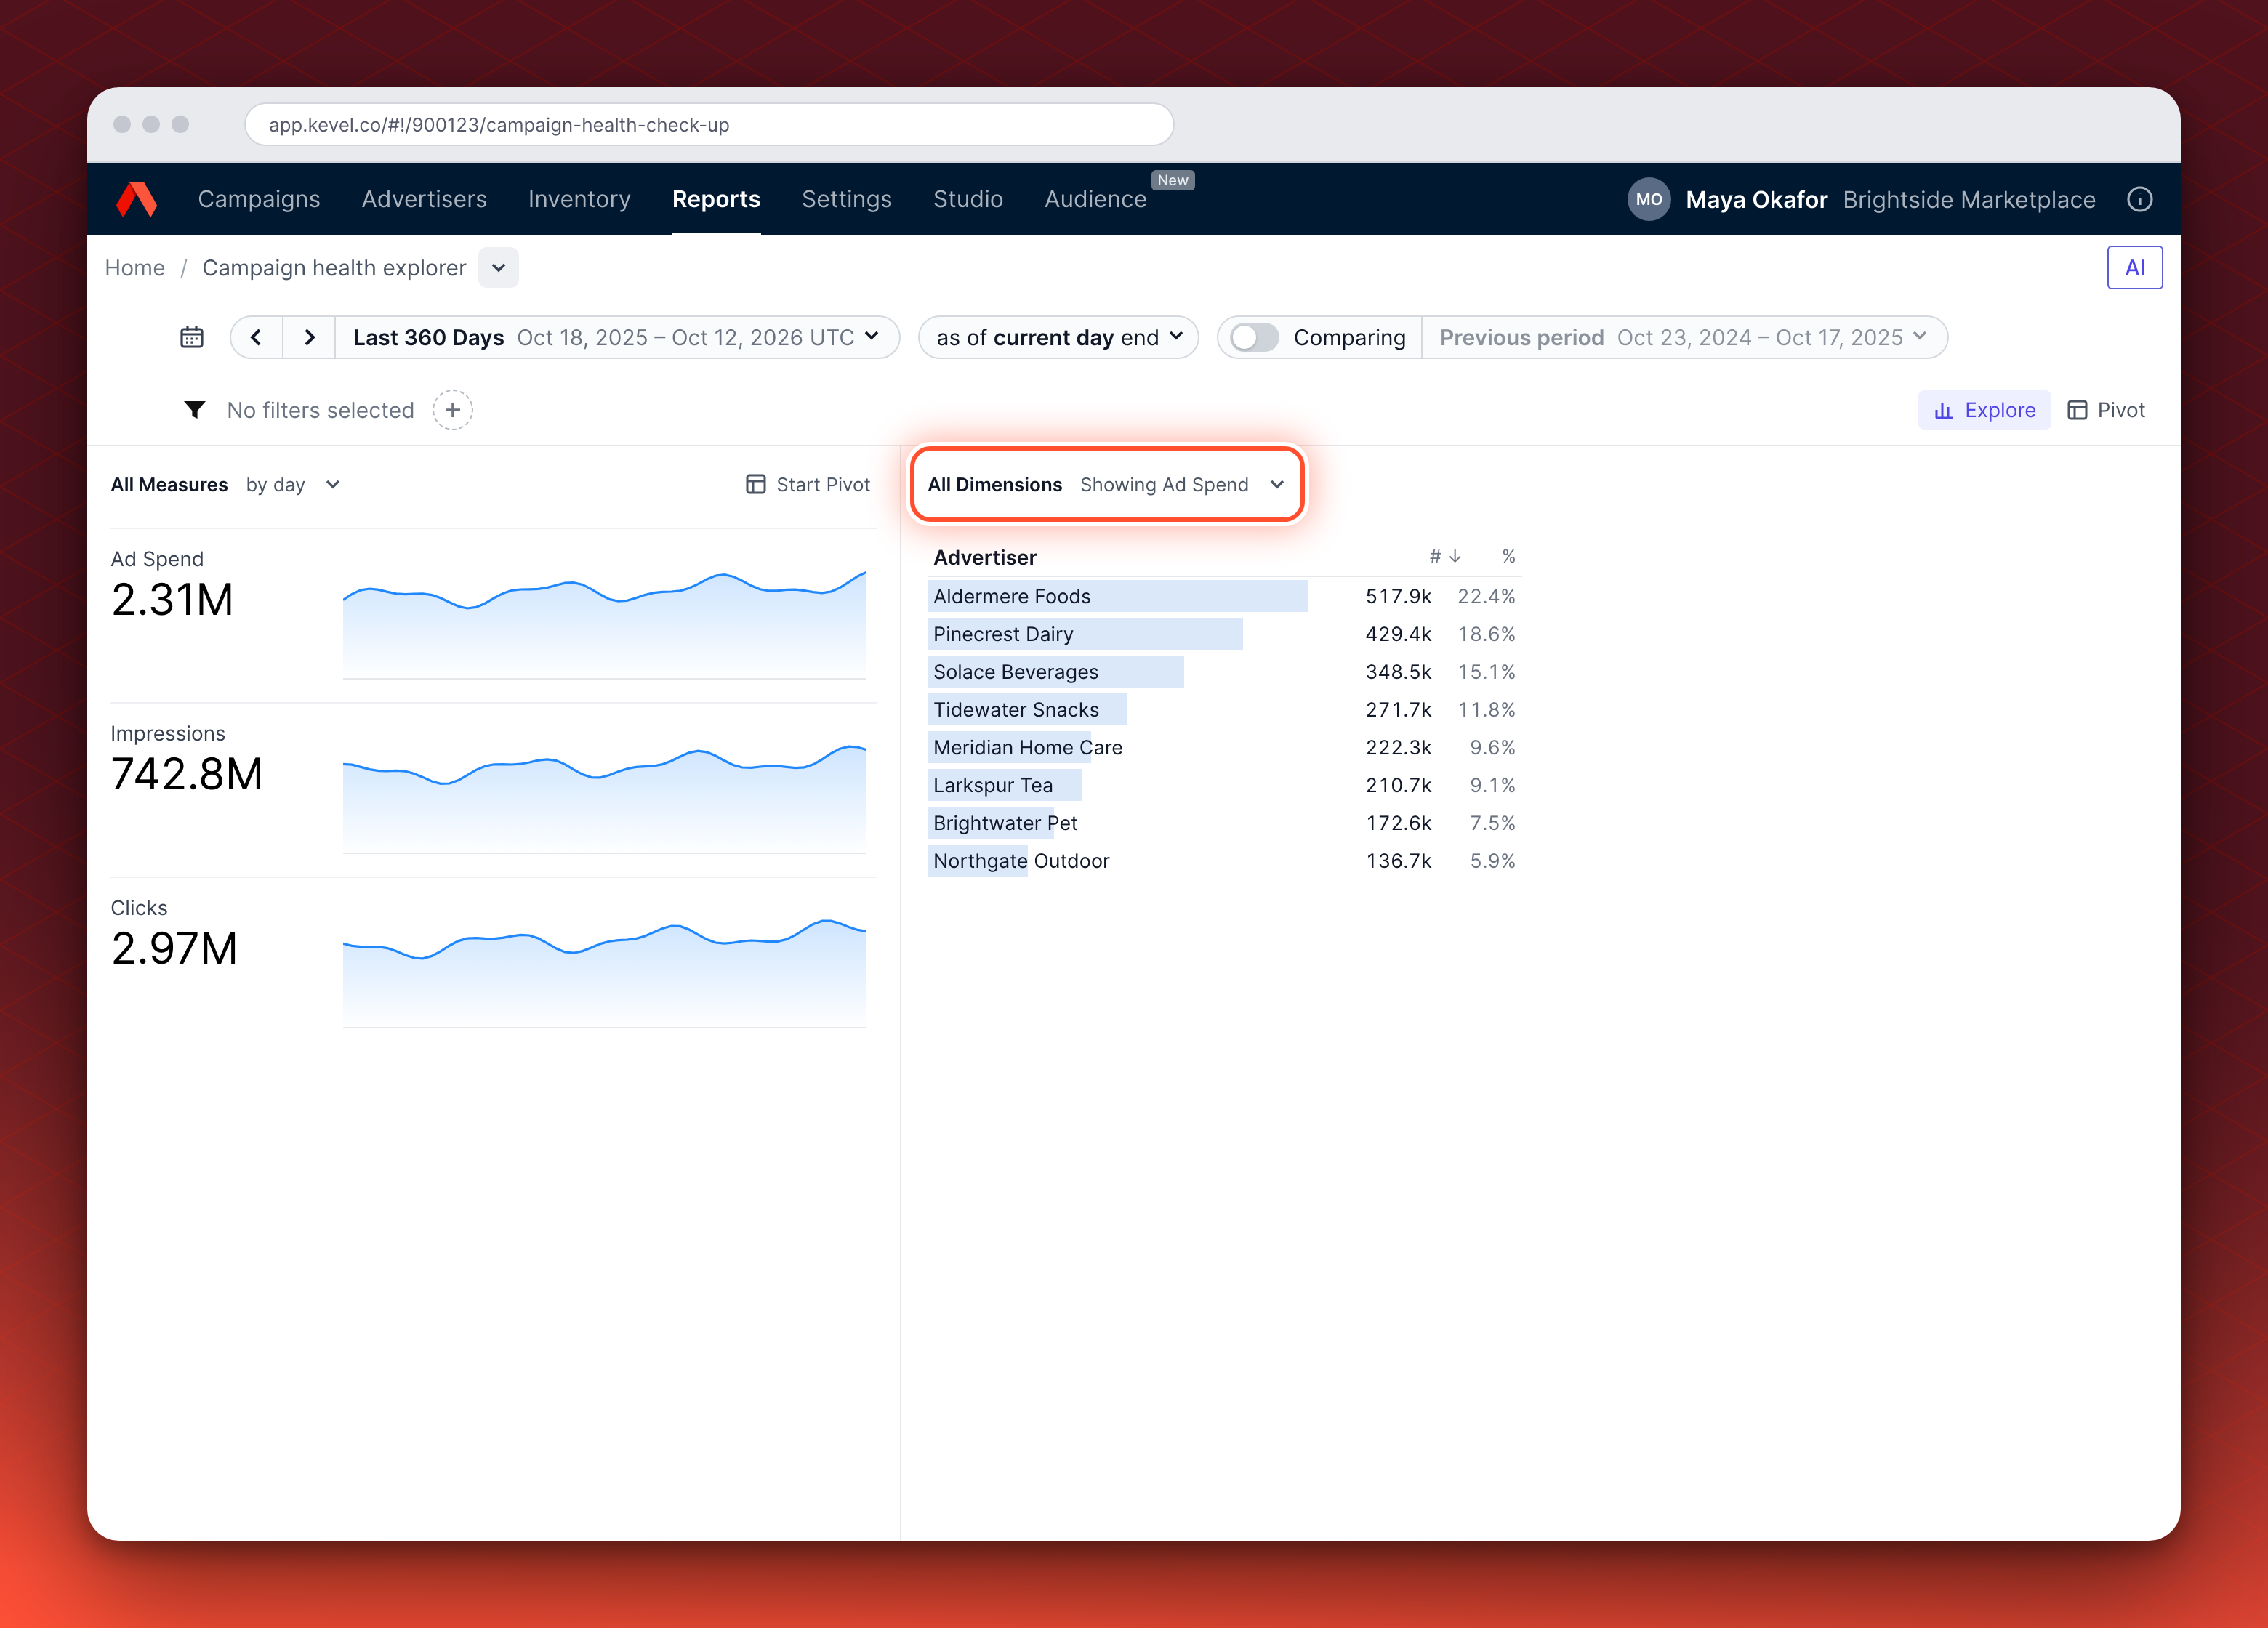The width and height of the screenshot is (2268, 1628).
Task: Open the info icon beside Brightside Marketplace
Action: pyautogui.click(x=2139, y=200)
